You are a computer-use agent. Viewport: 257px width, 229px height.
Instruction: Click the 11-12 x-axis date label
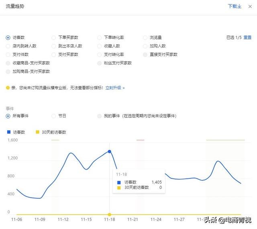click(x=63, y=219)
